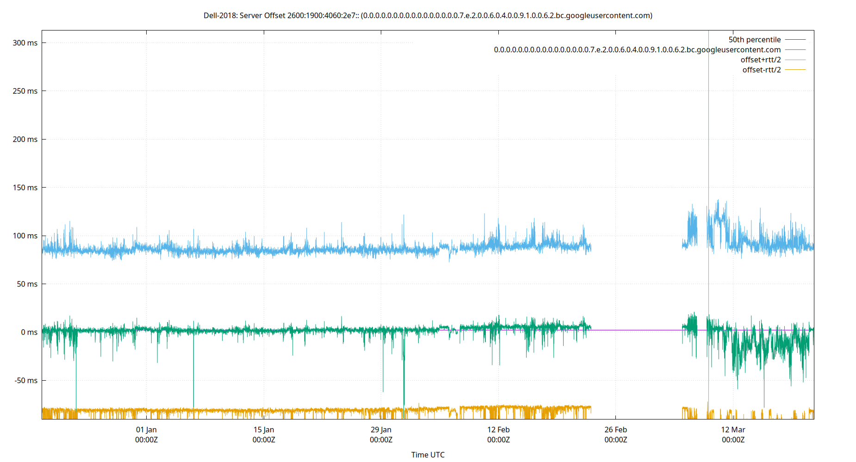Click the '150 ms' y-axis label
The width and height of the screenshot is (856, 462).
[26, 188]
